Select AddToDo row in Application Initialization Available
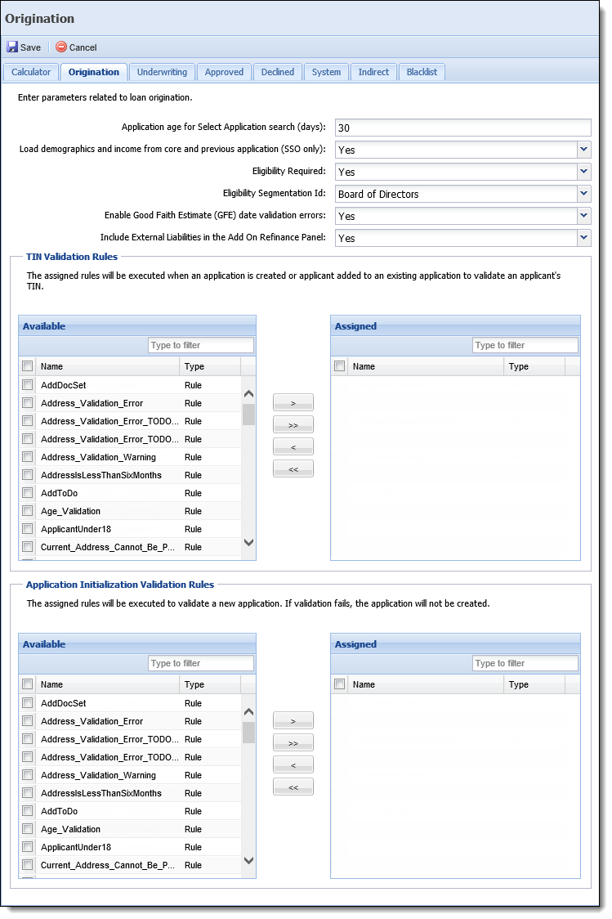 click(x=130, y=811)
